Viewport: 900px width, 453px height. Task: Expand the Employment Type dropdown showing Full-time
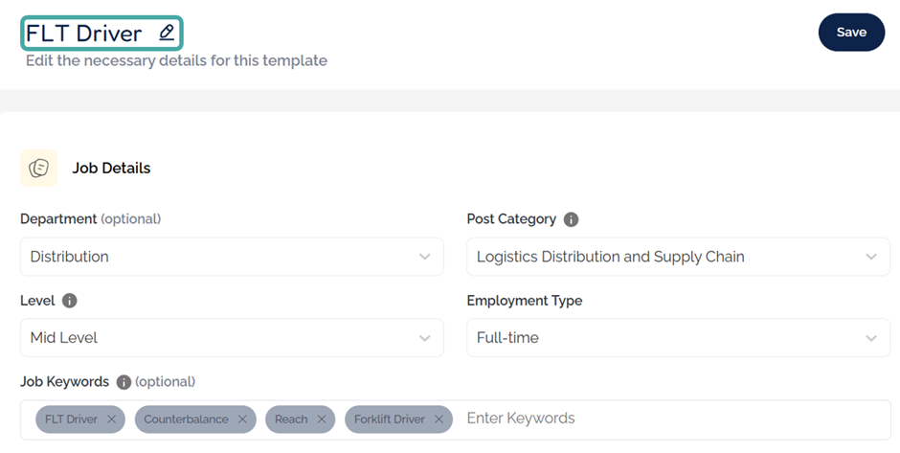[678, 338]
